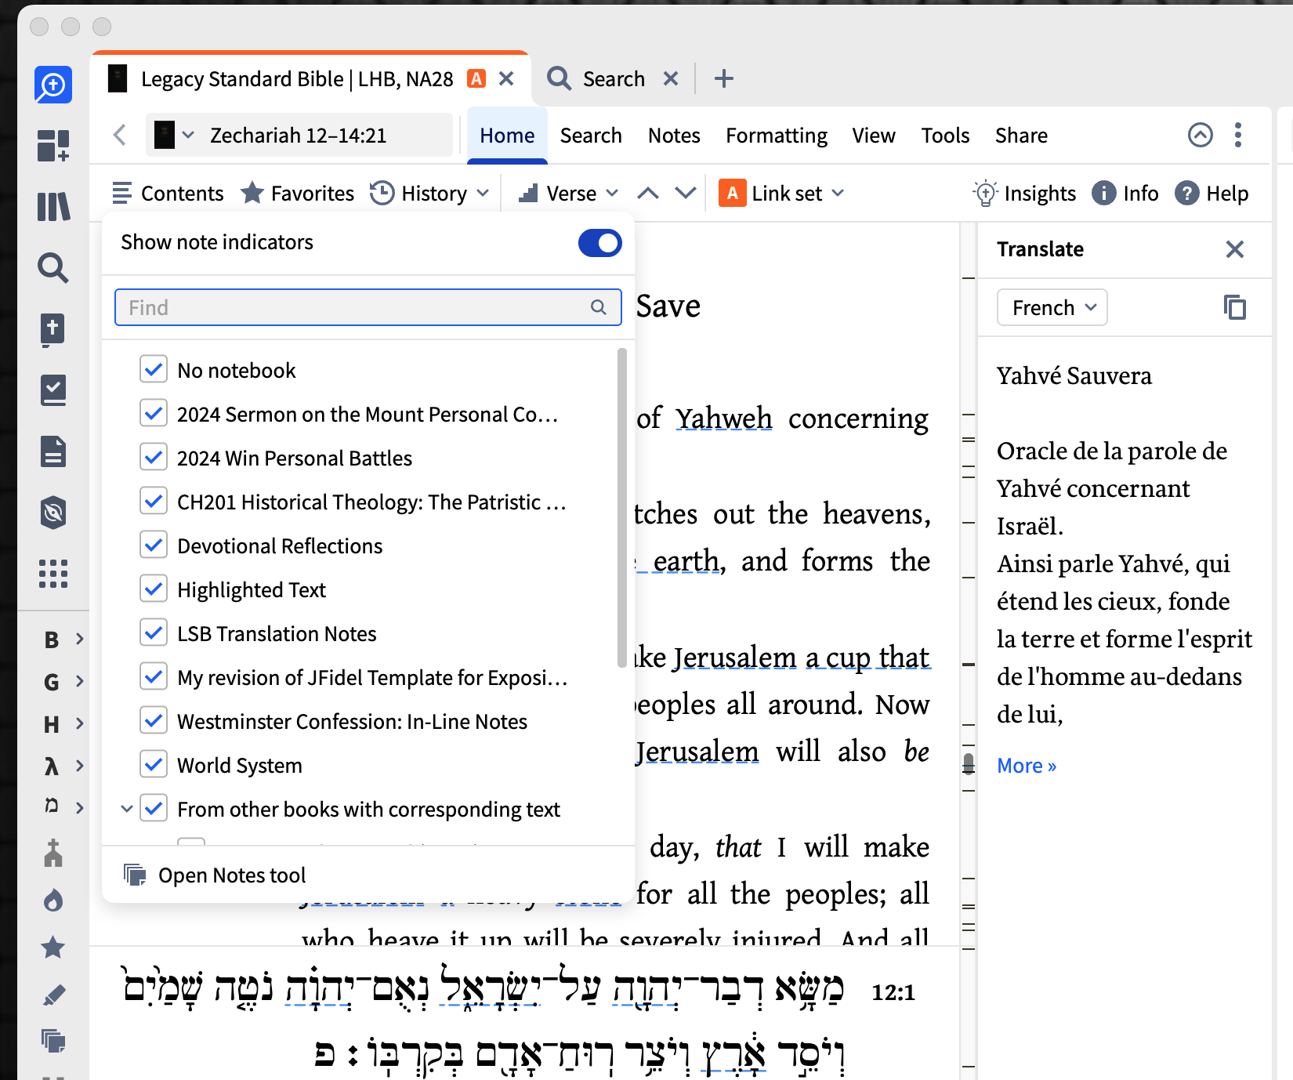Screen dimensions: 1293x1080
Task: Open Favorites from the toolbar
Action: tap(297, 194)
